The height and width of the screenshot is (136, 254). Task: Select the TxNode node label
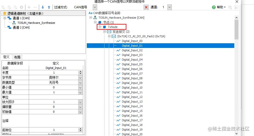coord(113,27)
